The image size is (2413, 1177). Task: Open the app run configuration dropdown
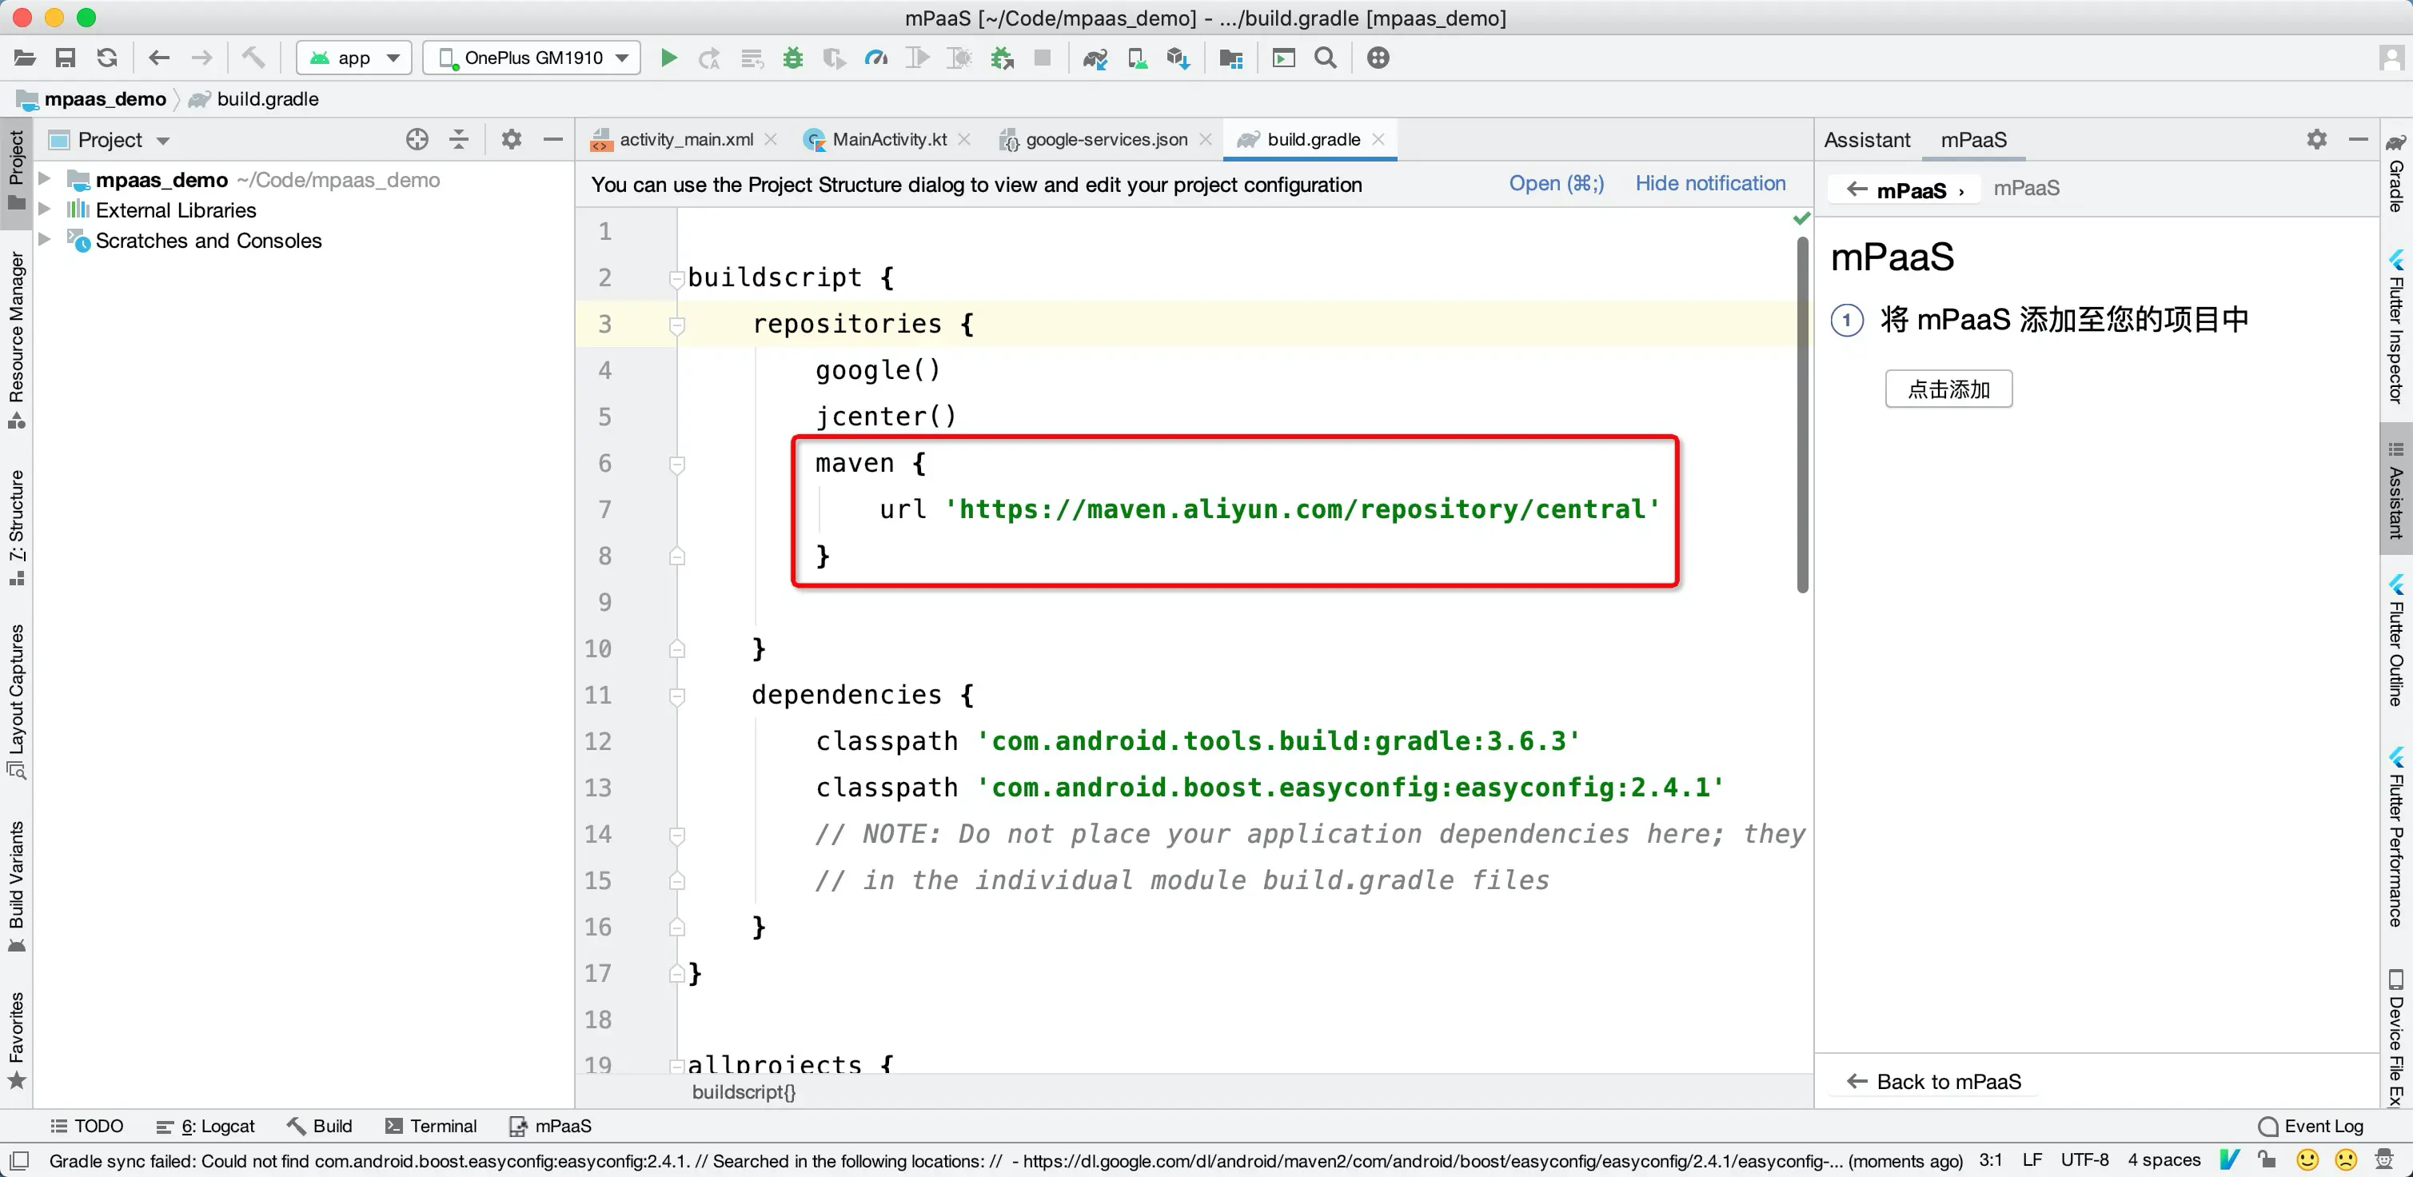pyautogui.click(x=354, y=58)
